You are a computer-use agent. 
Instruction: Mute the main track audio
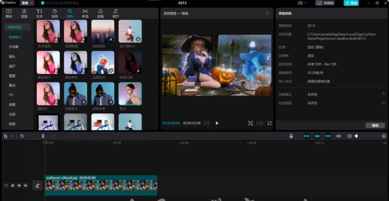coord(25,185)
